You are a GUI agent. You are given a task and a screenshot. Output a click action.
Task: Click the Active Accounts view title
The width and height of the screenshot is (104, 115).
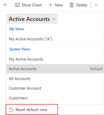(x=29, y=19)
